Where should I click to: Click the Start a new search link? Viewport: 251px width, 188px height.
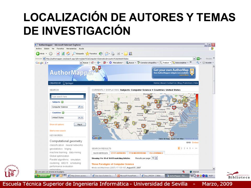pyautogui.click(x=58, y=131)
